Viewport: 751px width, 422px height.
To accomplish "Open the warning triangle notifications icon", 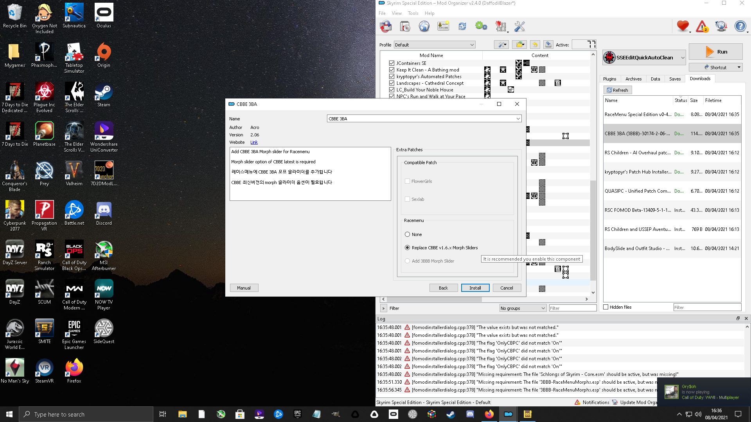I will coord(702,27).
